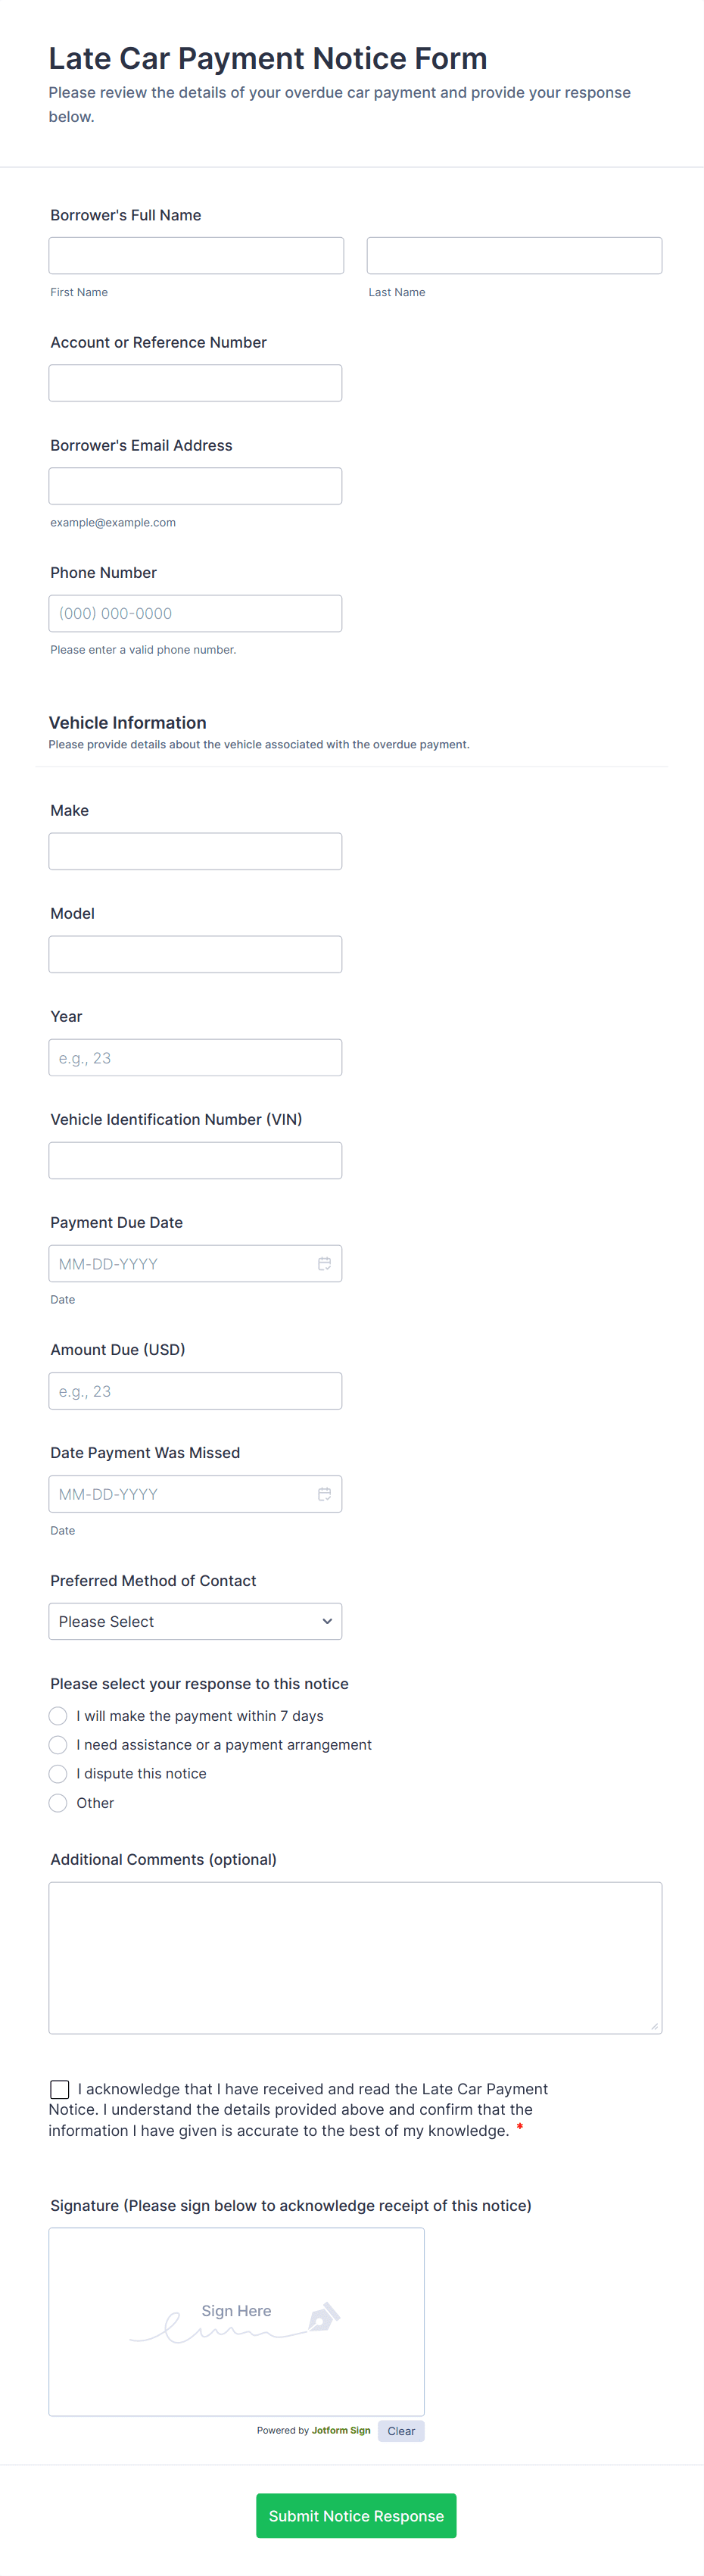704x2576 pixels.
Task: Check the acknowledgment checkbox
Action: 60,2089
